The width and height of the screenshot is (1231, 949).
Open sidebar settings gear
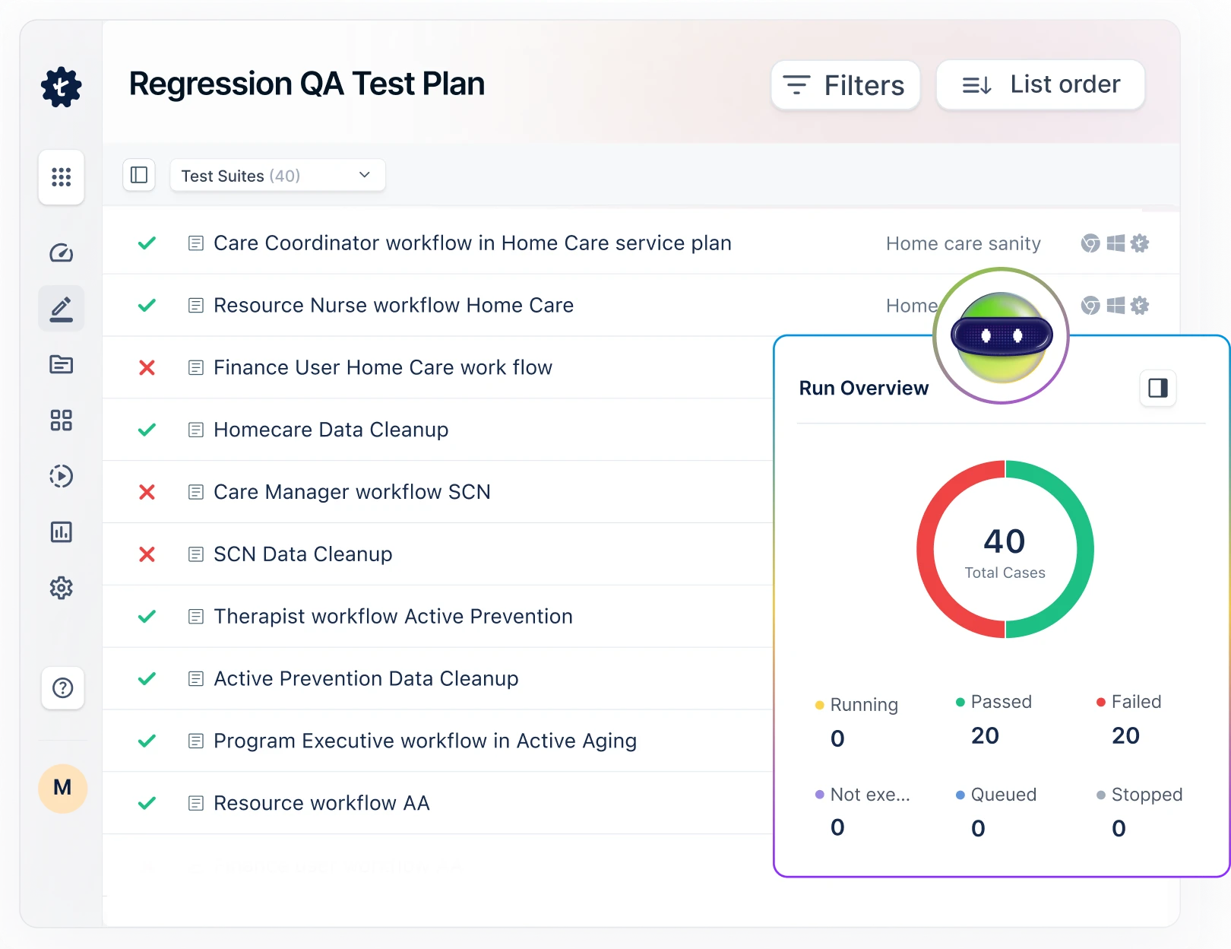pos(61,587)
